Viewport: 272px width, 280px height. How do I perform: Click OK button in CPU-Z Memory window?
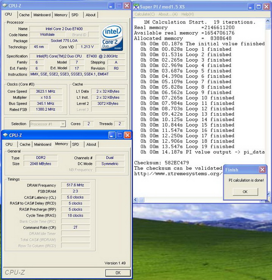[x=118, y=273]
